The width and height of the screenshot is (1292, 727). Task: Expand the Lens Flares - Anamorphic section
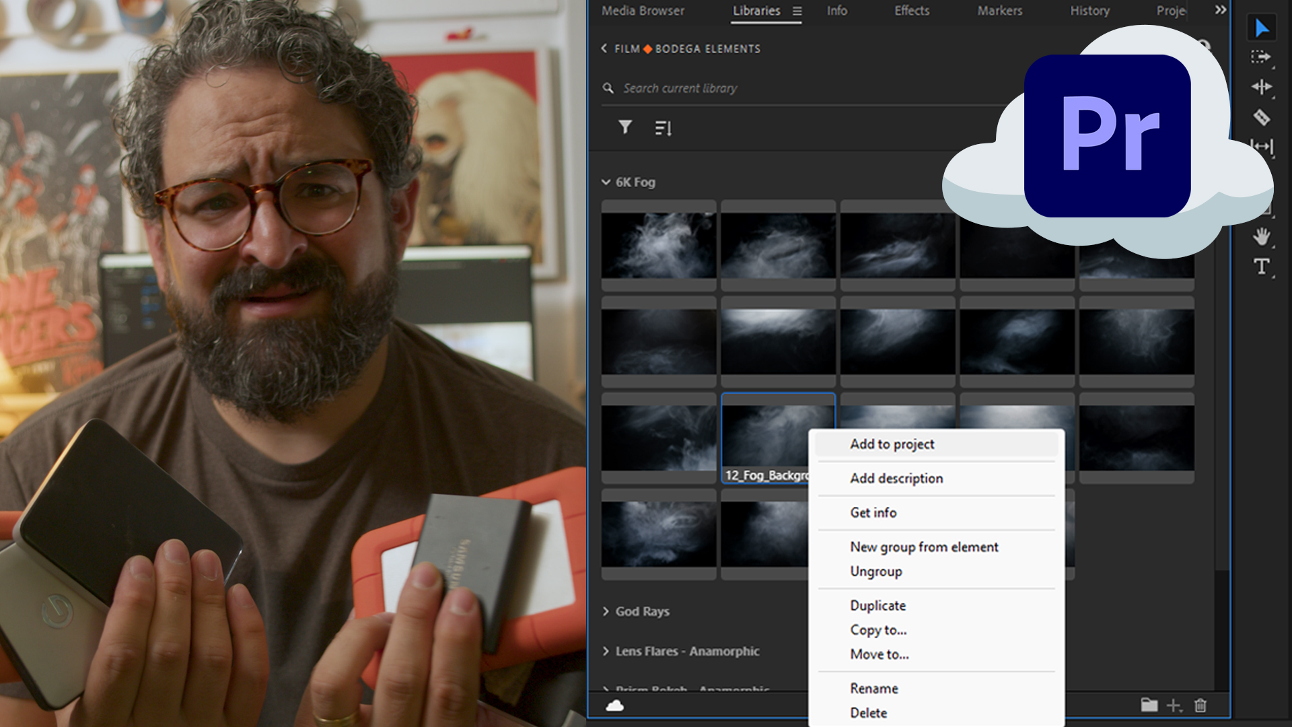[x=606, y=651]
